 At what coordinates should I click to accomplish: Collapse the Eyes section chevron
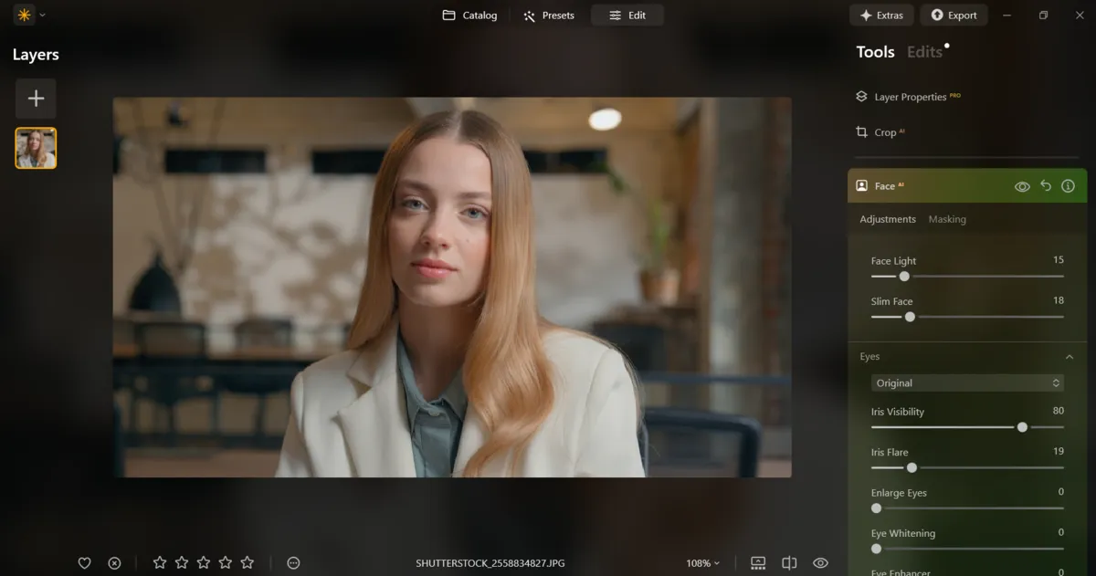(x=1069, y=356)
